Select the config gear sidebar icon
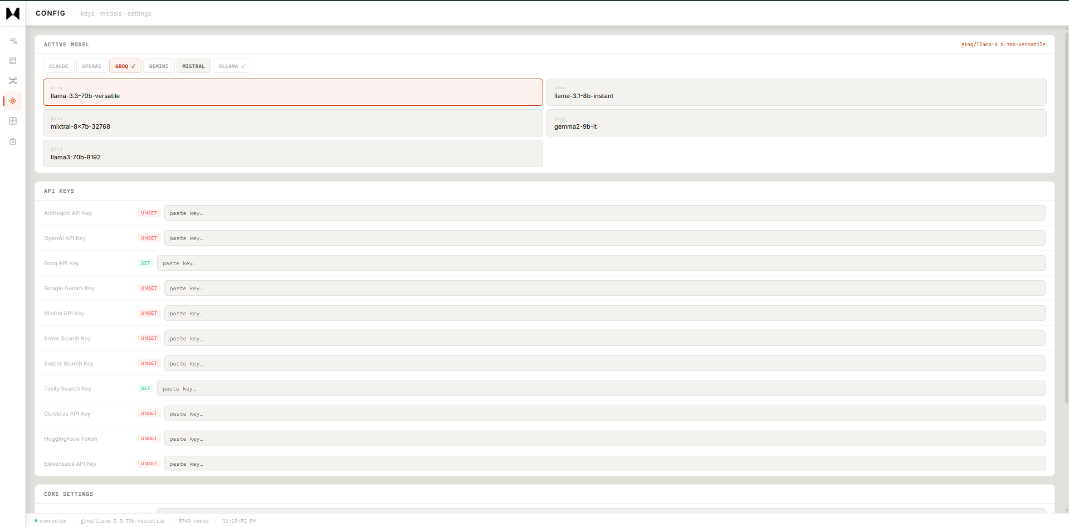 click(13, 101)
